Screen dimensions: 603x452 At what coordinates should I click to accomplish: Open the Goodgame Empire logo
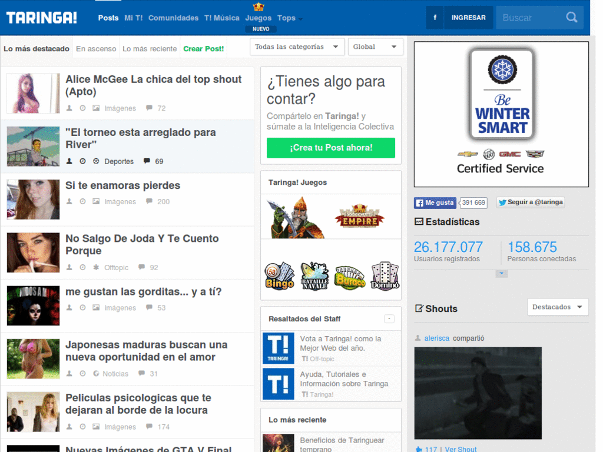tap(359, 215)
